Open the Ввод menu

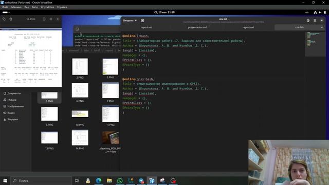[x=34, y=7]
